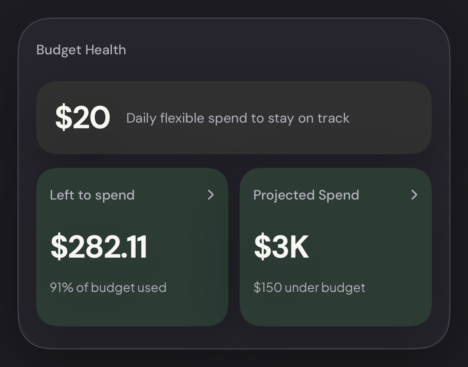
Task: Click the Left to spend card
Action: [x=132, y=247]
